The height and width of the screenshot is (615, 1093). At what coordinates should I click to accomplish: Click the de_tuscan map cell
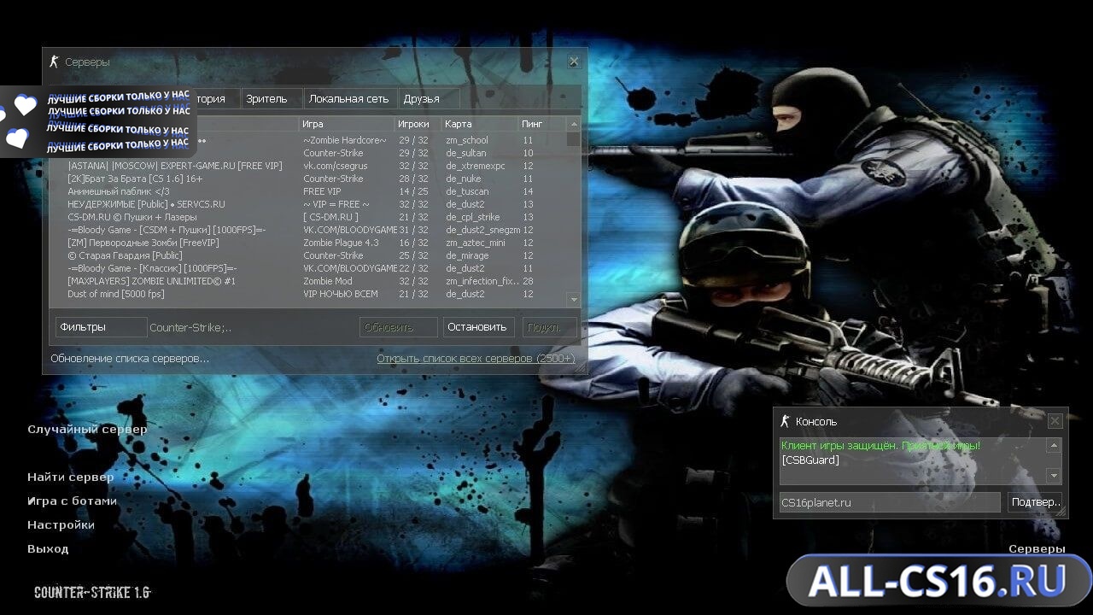467,191
